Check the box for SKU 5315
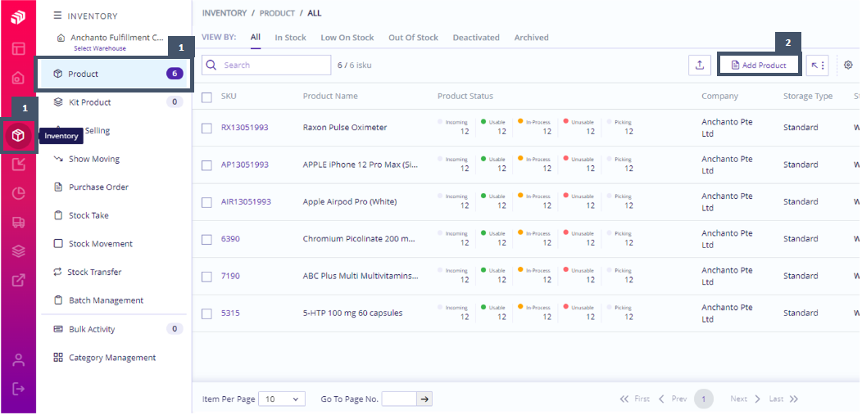Viewport: 862px width, 415px height. [206, 314]
